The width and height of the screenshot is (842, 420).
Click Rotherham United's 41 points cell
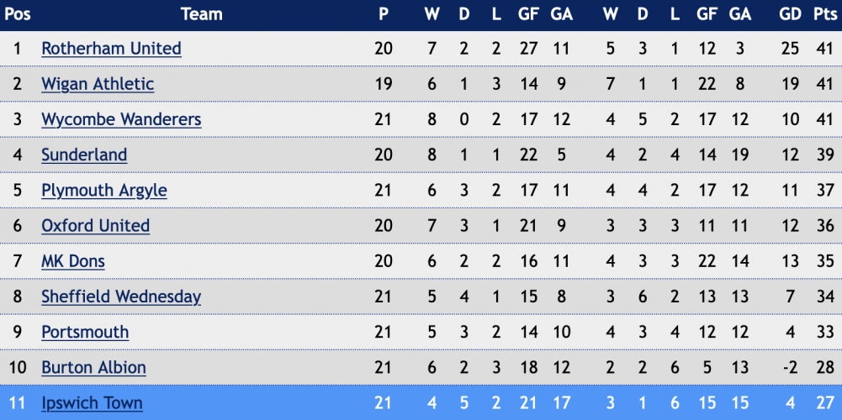click(x=825, y=49)
